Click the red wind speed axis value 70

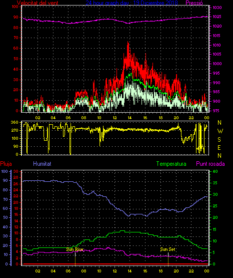16,38
